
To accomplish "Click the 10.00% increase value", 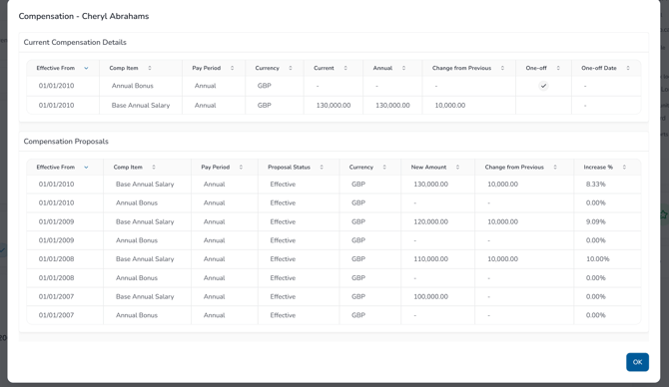I will pos(598,259).
